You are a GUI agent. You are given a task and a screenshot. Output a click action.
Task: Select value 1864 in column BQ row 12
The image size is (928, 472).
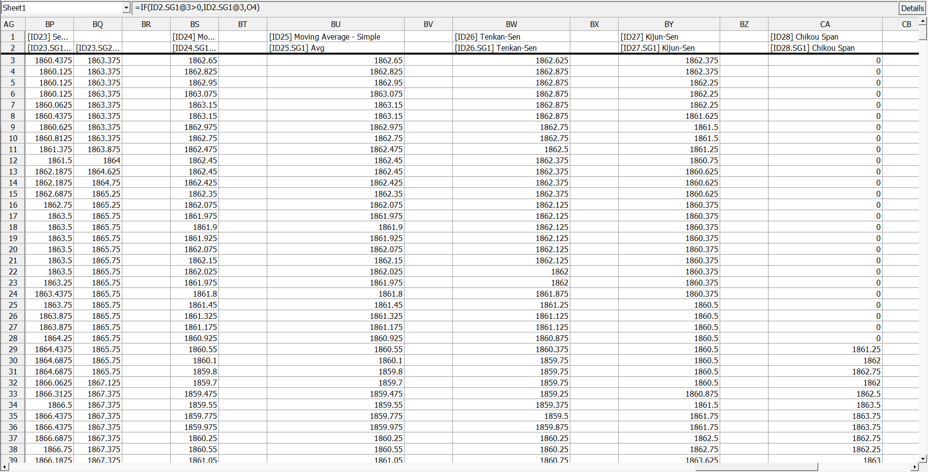98,160
